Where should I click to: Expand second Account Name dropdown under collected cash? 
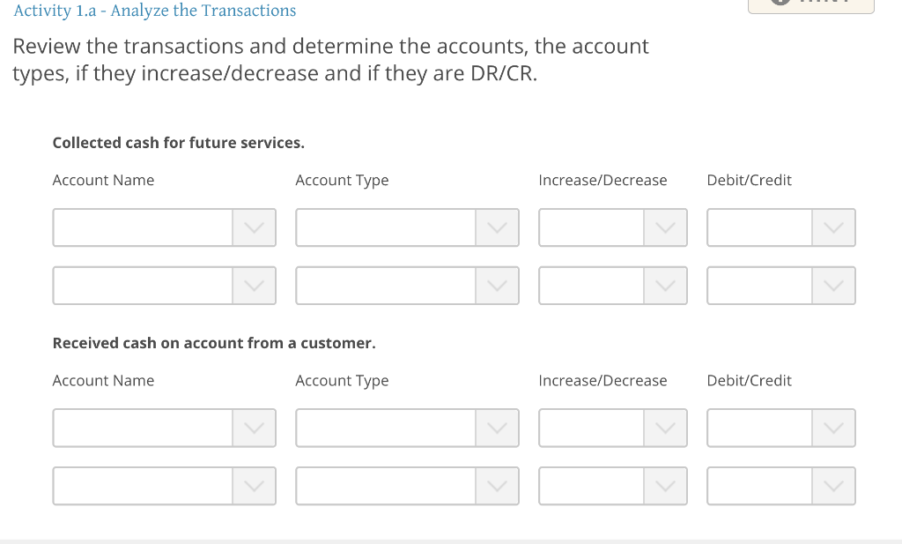255,286
